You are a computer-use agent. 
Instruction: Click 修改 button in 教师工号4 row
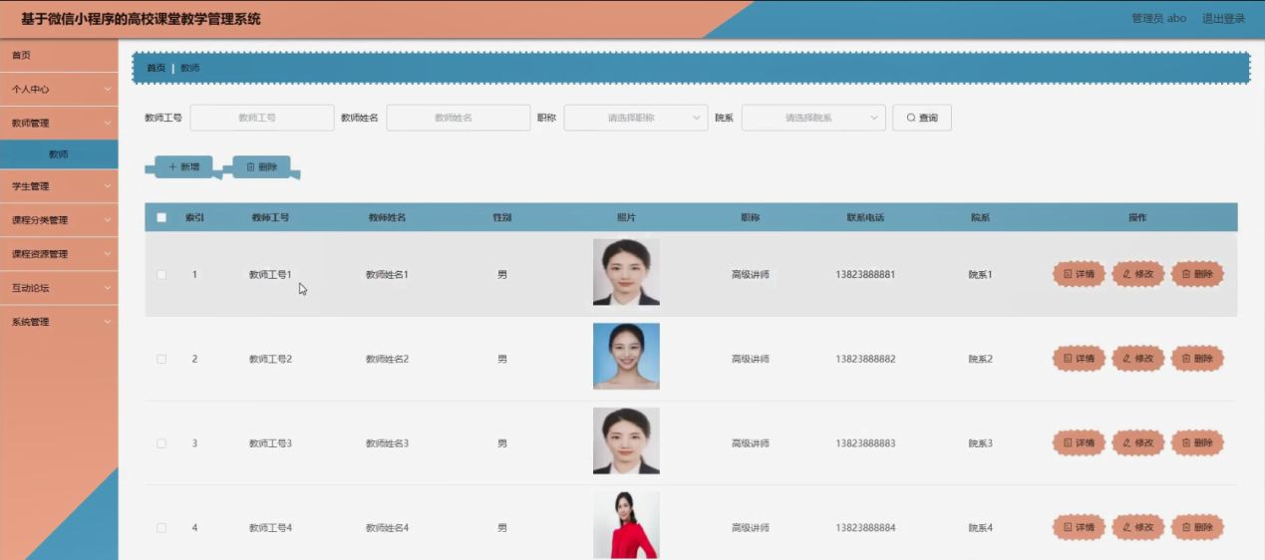(x=1138, y=527)
